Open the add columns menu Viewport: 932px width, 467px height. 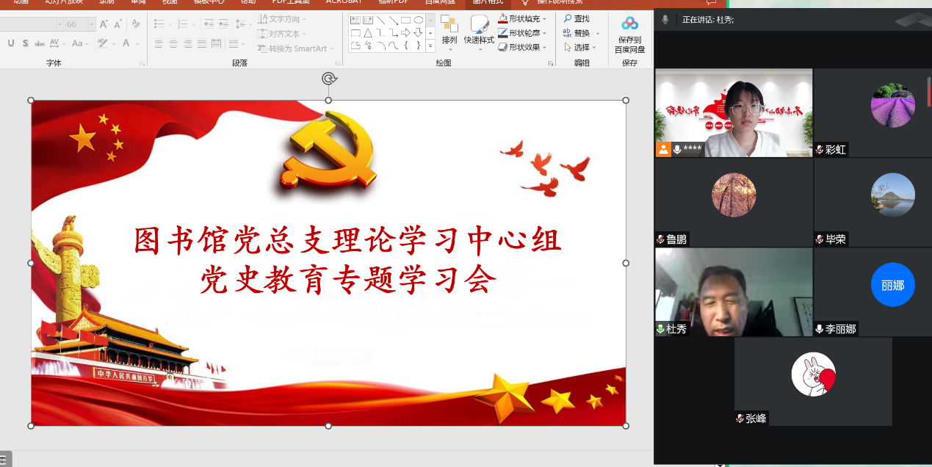(x=237, y=44)
